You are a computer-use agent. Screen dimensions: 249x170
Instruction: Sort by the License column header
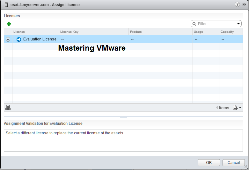click(x=35, y=32)
